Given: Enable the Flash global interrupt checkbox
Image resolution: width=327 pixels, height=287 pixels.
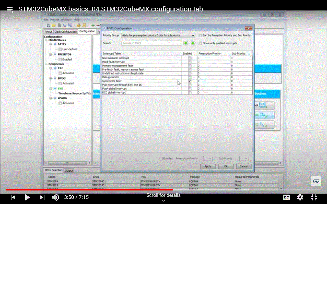Looking at the screenshot, I should click(x=190, y=89).
